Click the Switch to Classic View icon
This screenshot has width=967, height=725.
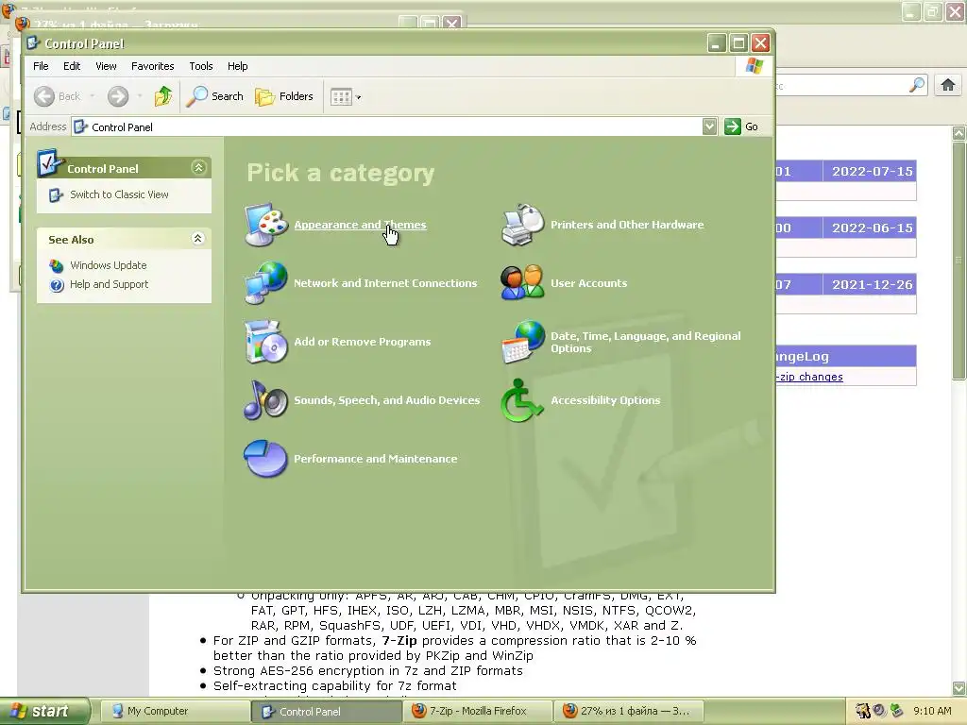click(x=56, y=194)
